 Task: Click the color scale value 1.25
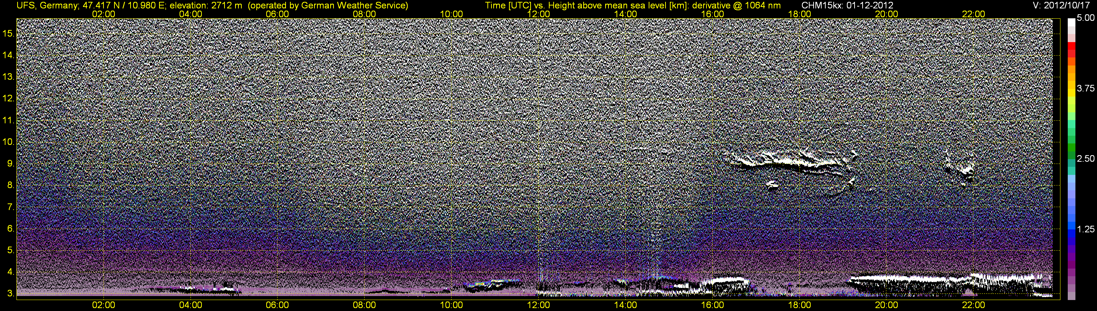pyautogui.click(x=1086, y=229)
